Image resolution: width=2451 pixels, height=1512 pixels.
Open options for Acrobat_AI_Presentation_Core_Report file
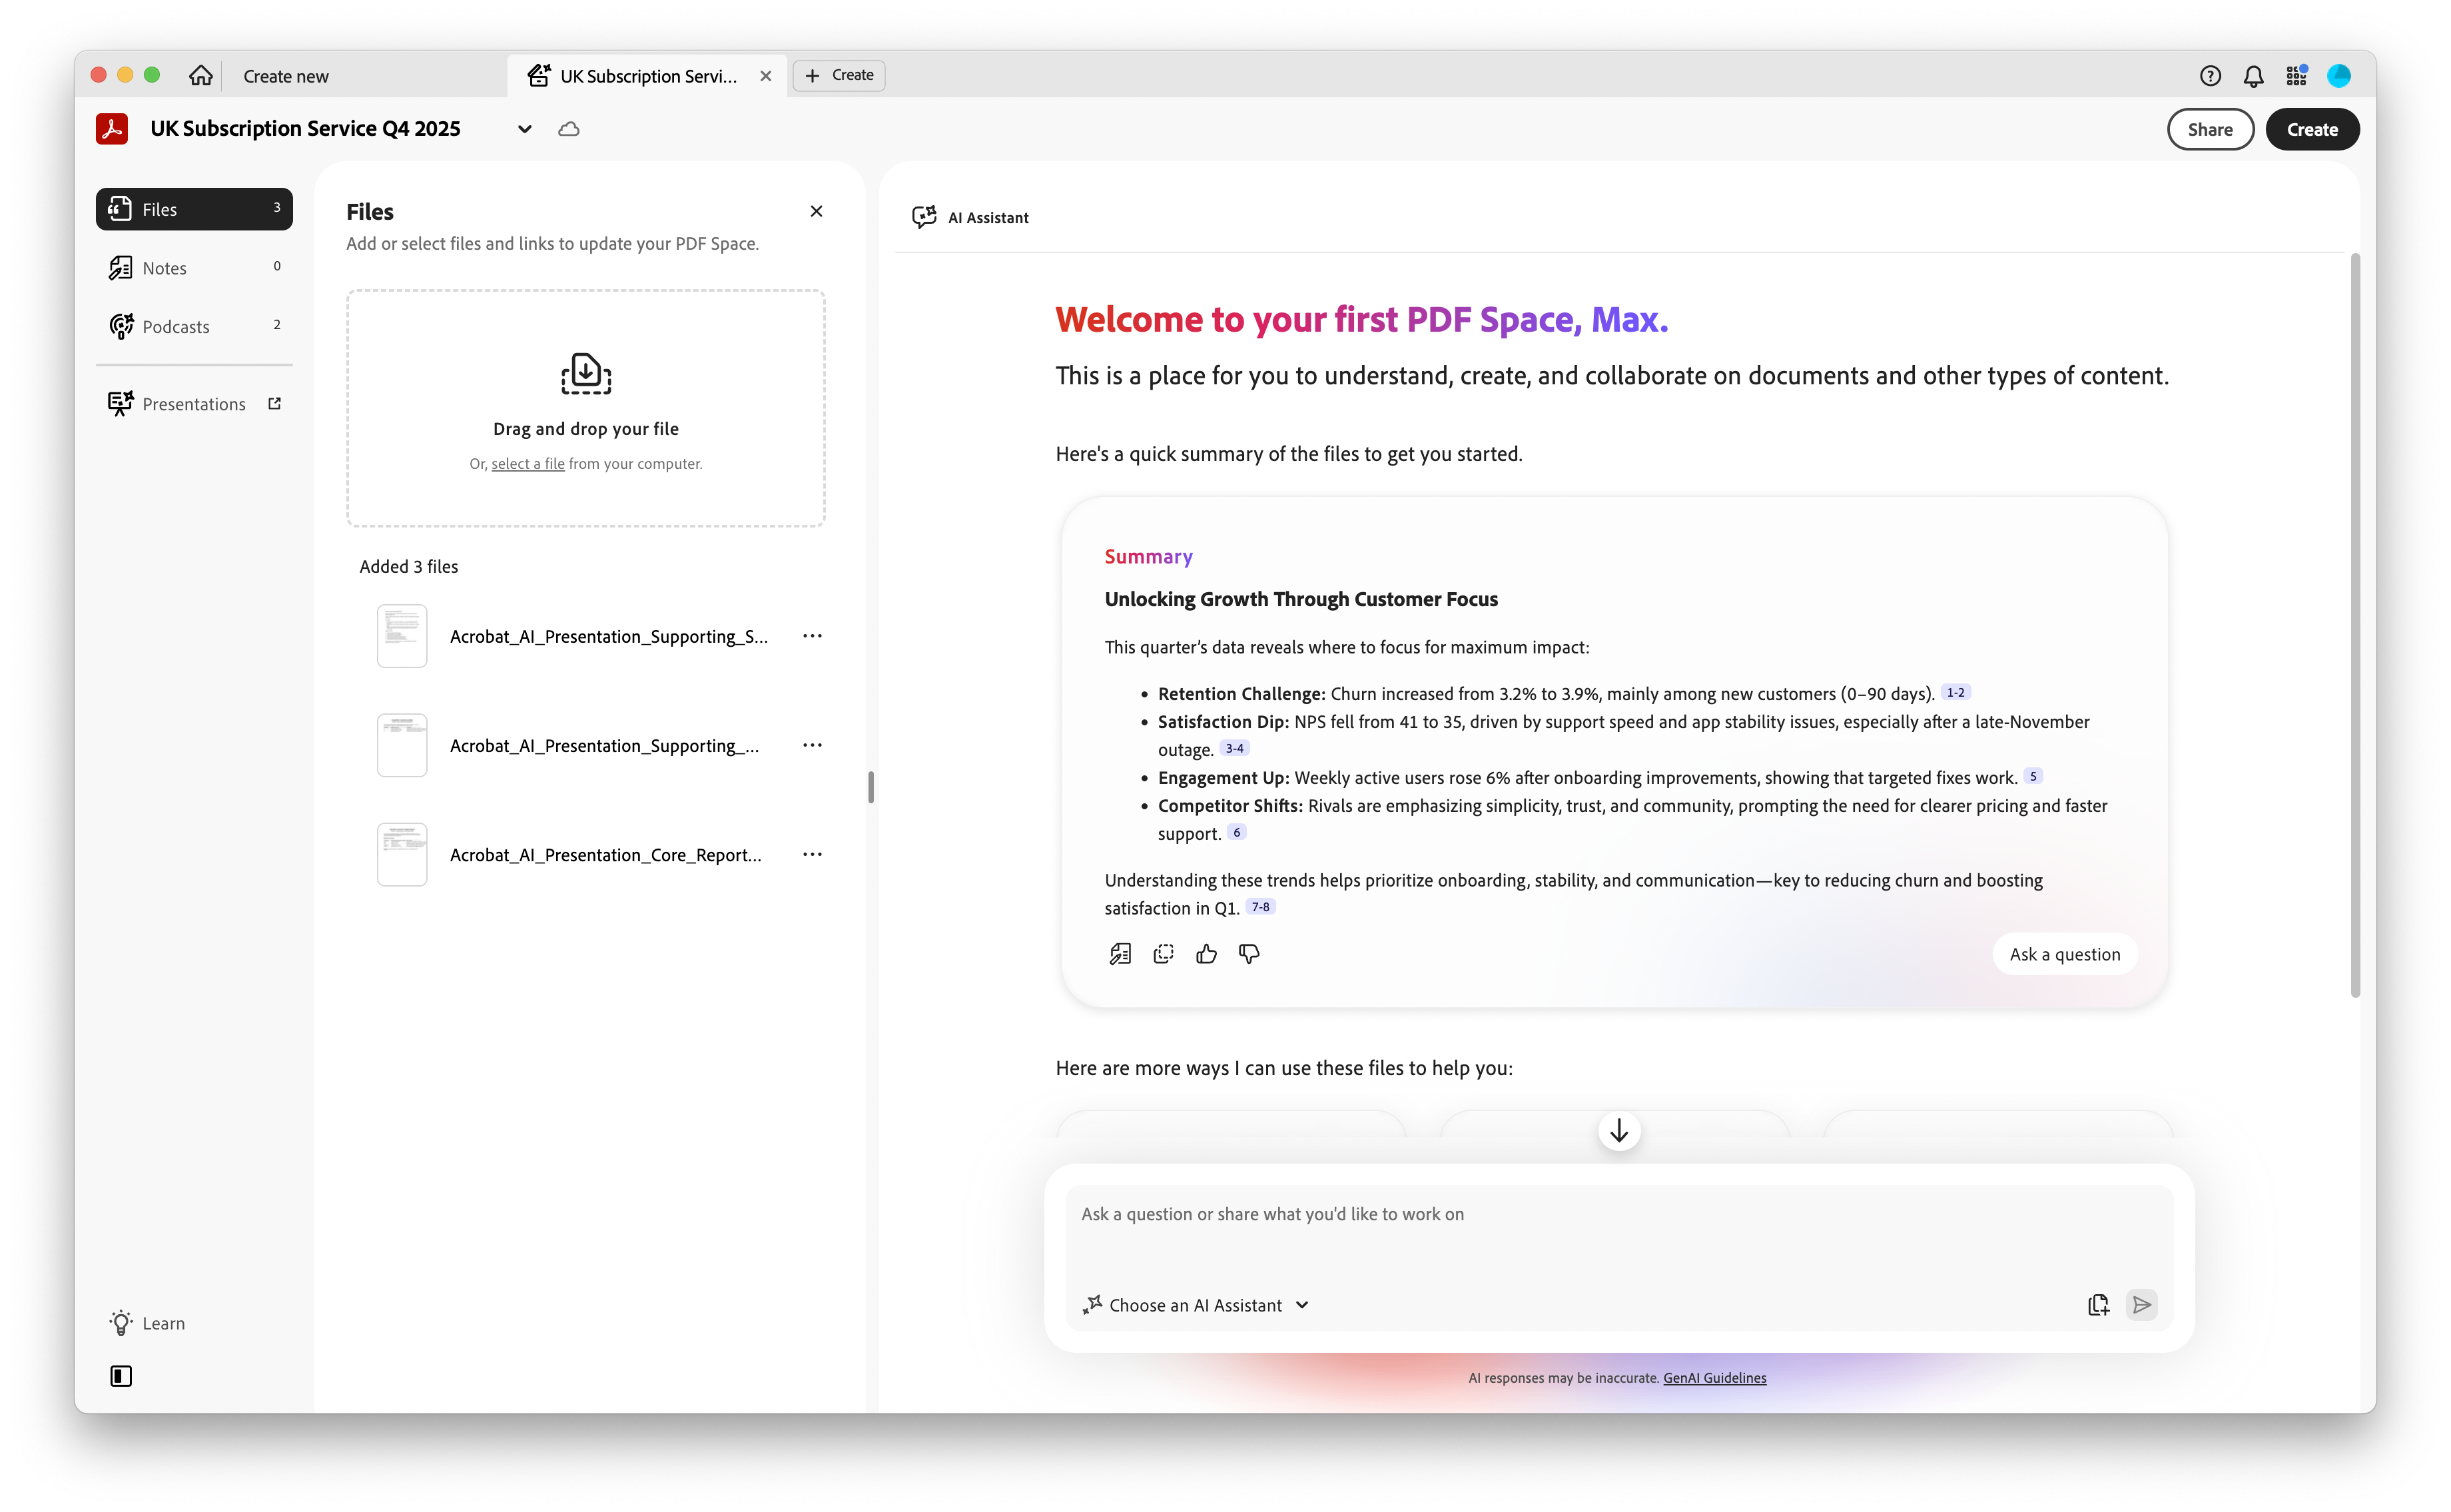point(812,854)
